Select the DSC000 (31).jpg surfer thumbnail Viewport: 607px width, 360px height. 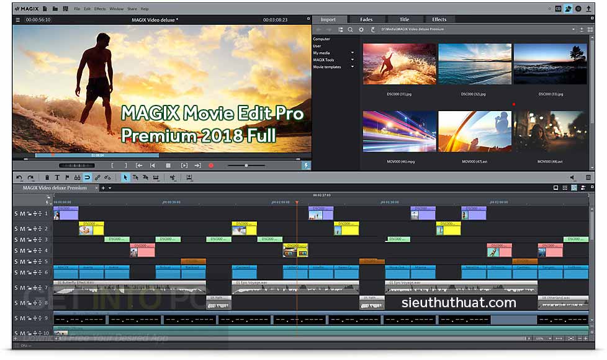click(400, 64)
